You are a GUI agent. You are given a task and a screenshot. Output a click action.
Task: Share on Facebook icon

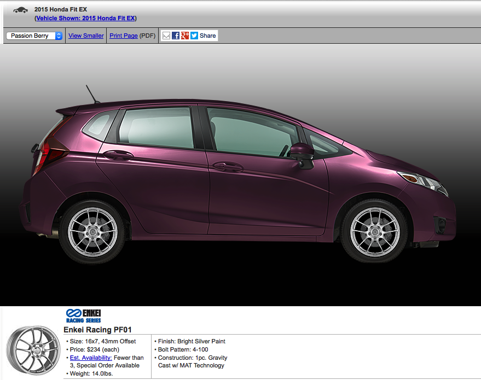(x=176, y=36)
